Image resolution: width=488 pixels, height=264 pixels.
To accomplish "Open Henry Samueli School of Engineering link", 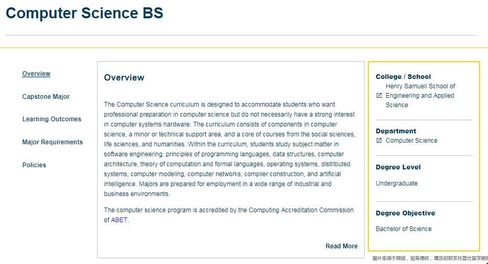I will point(420,96).
